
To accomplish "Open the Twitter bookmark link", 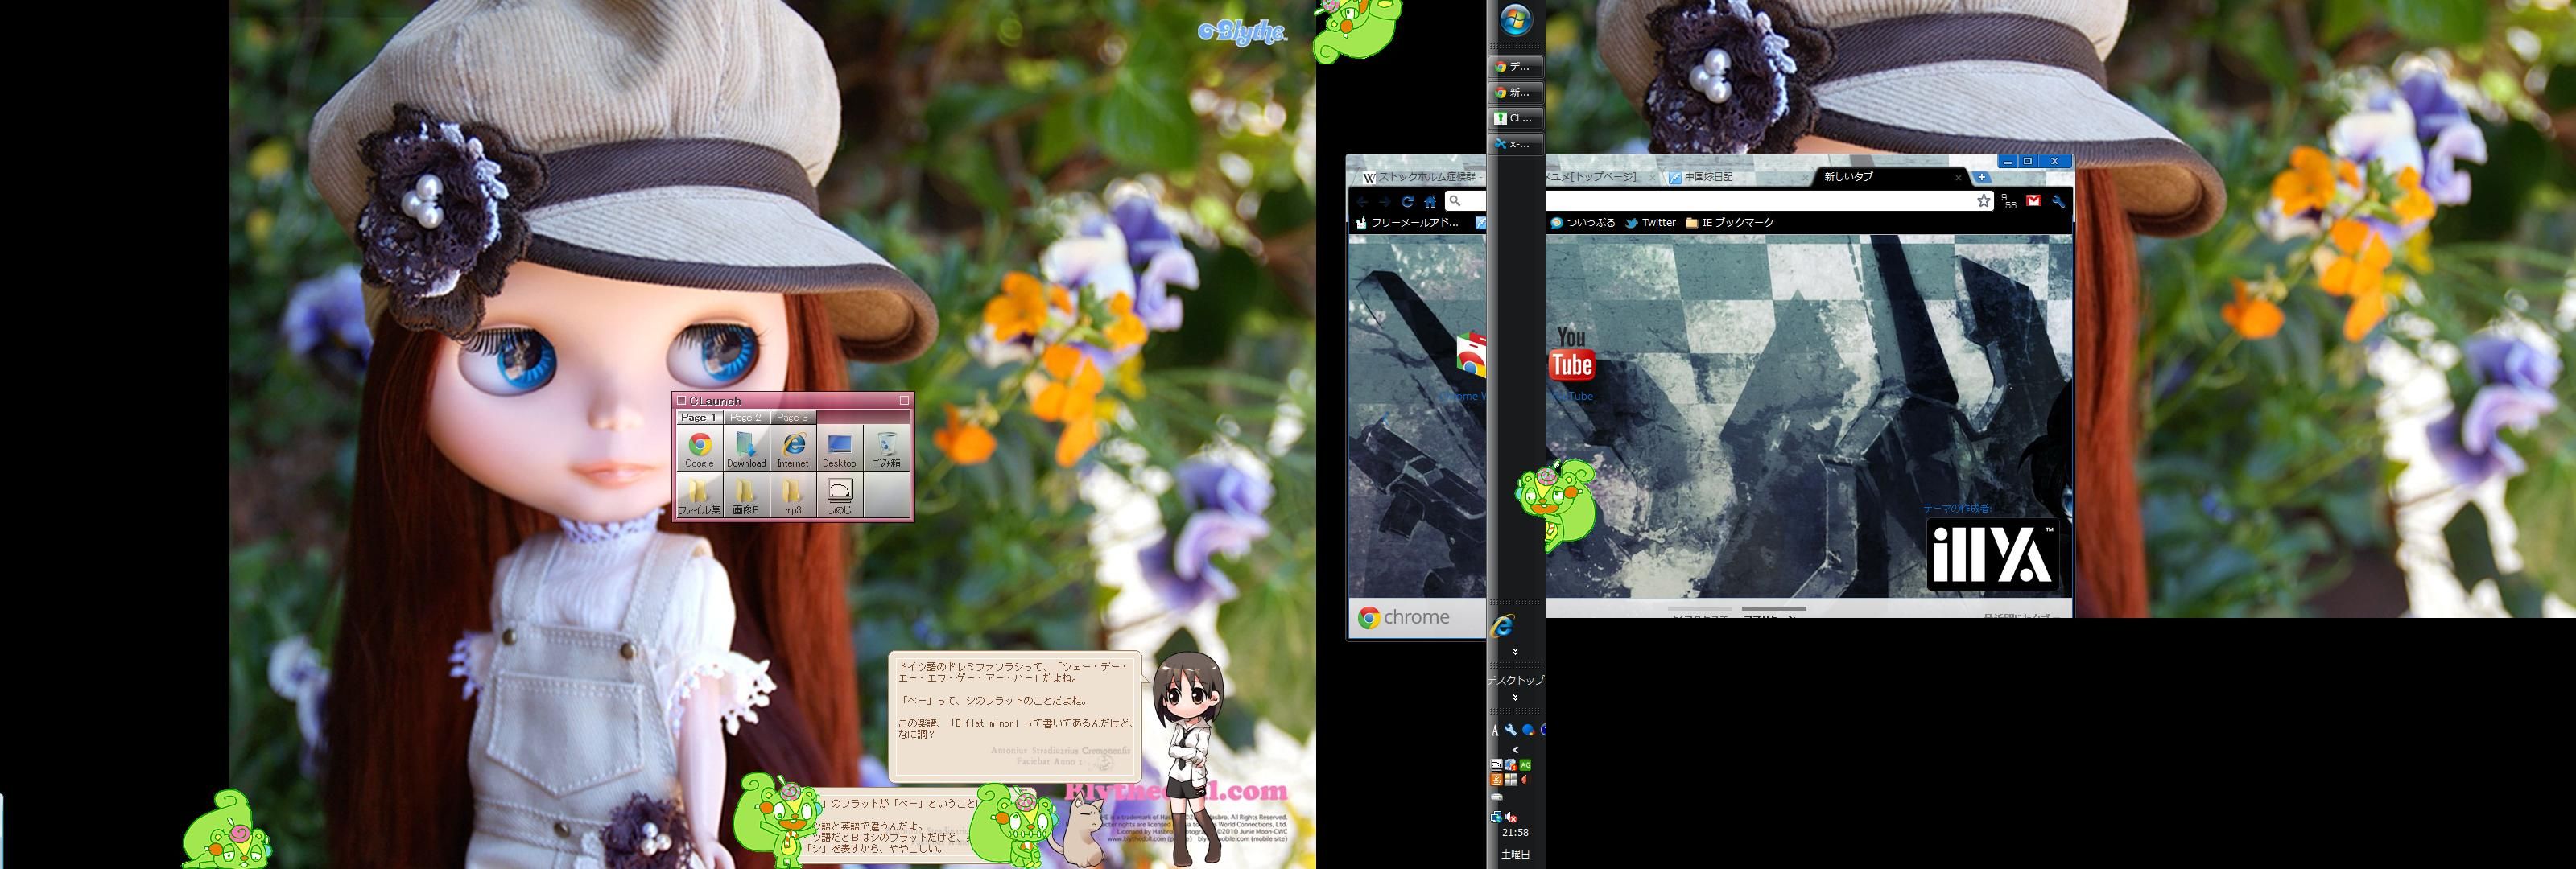I will click(x=1650, y=223).
